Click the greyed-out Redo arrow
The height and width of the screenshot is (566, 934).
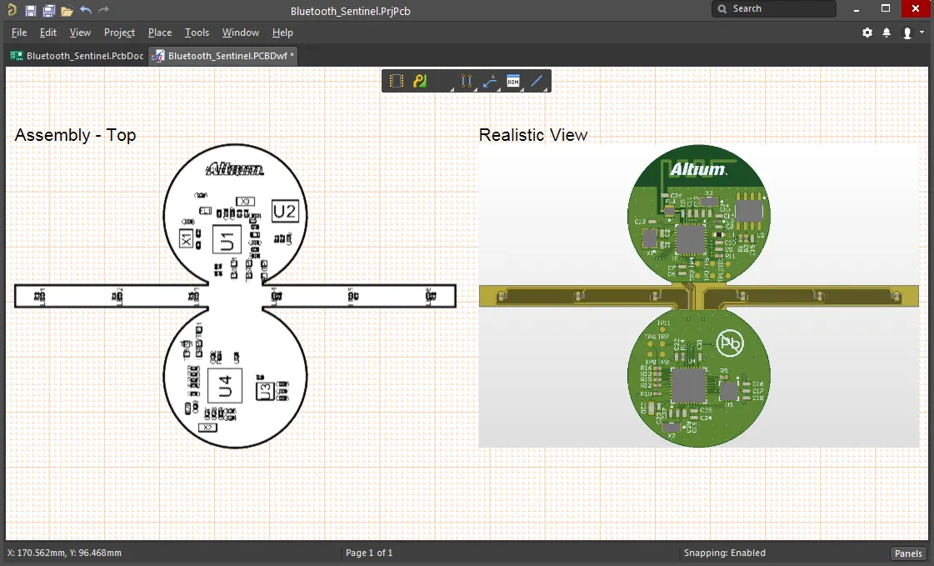103,9
